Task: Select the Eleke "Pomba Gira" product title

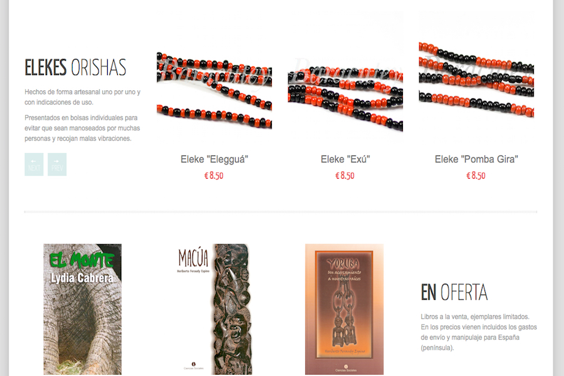Action: point(476,159)
